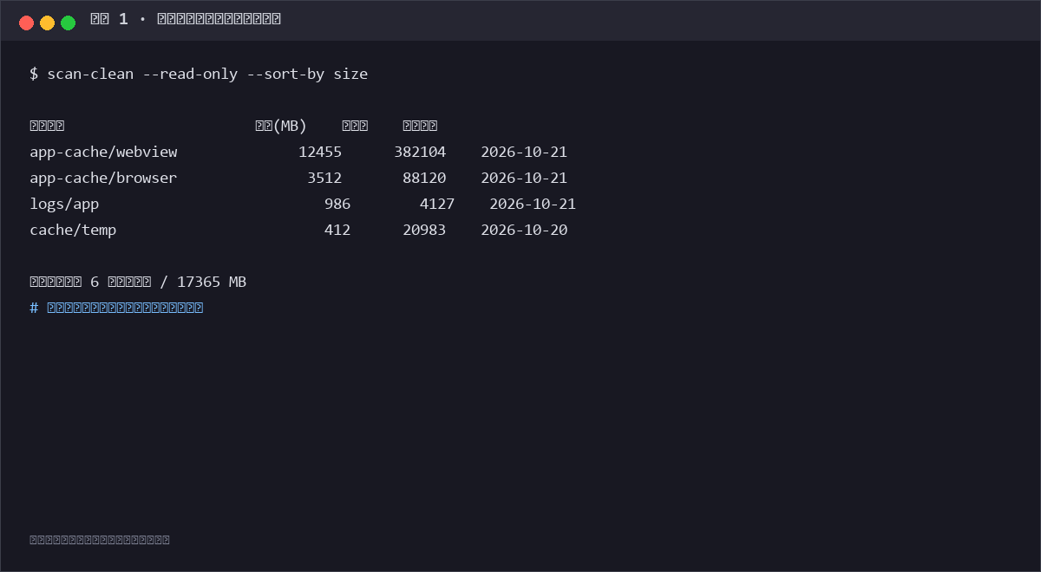
Task: Click the column header containing "(MB)"
Action: click(x=281, y=126)
